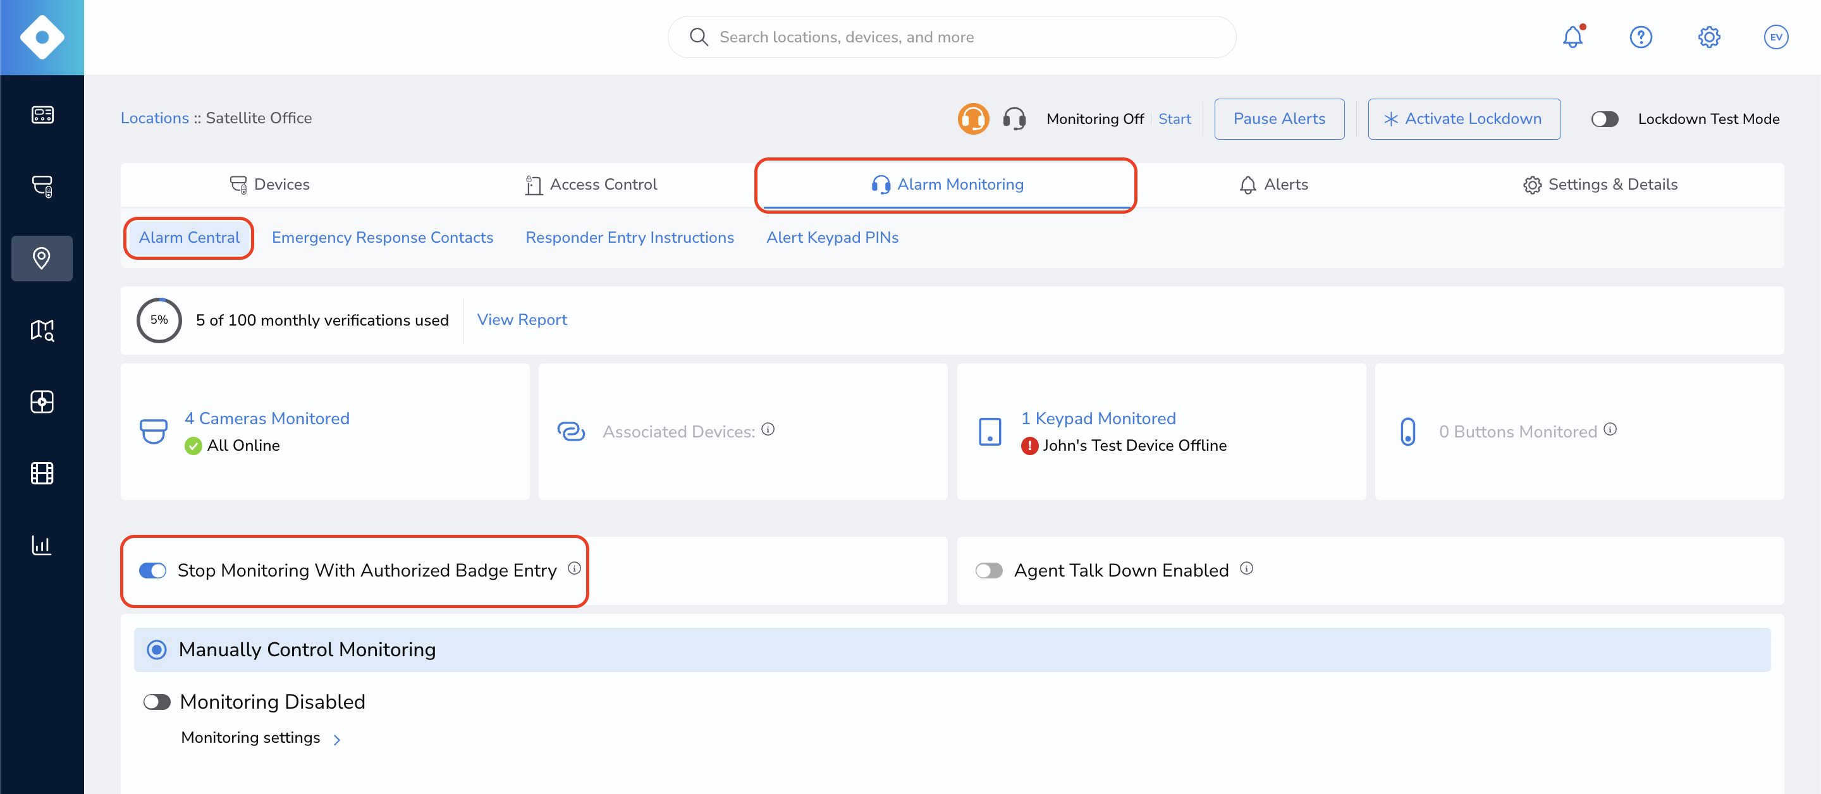Image resolution: width=1821 pixels, height=794 pixels.
Task: Click the Pause Alerts button
Action: click(1278, 119)
